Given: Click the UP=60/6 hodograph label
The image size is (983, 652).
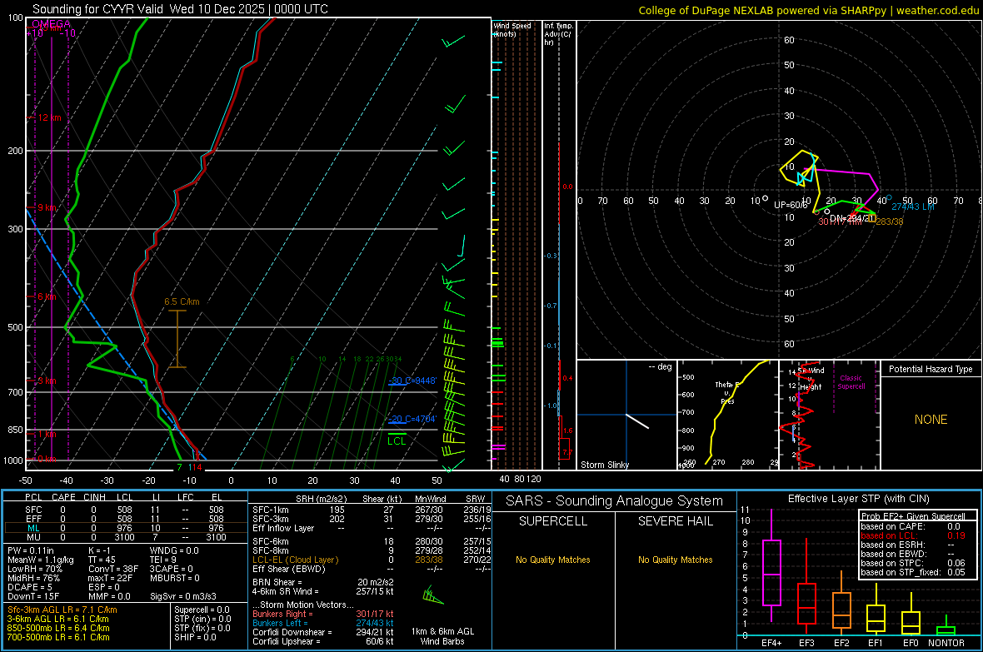Looking at the screenshot, I should (791, 205).
